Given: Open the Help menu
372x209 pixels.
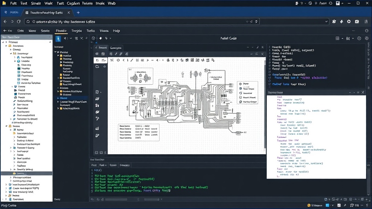Looking at the screenshot, I should coord(116,31).
